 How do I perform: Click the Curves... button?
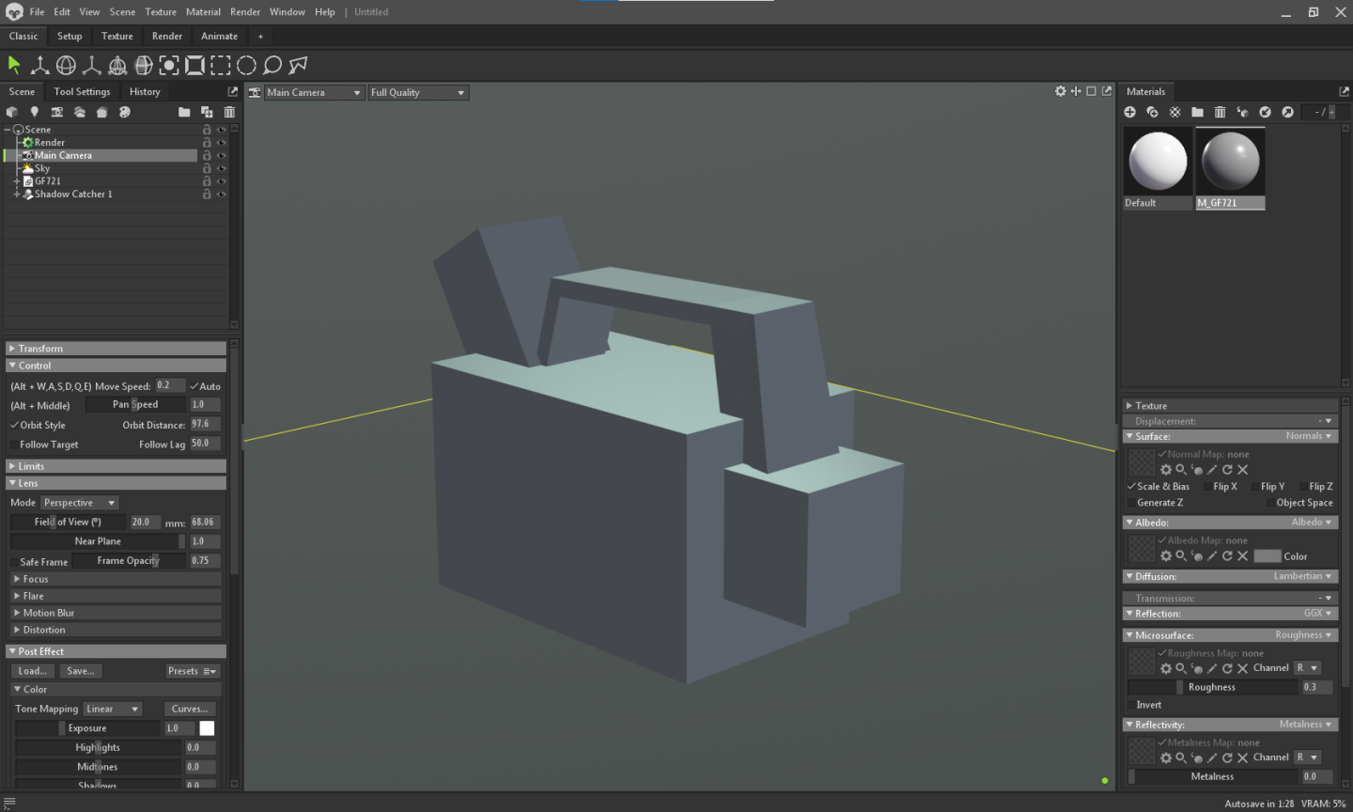point(190,710)
